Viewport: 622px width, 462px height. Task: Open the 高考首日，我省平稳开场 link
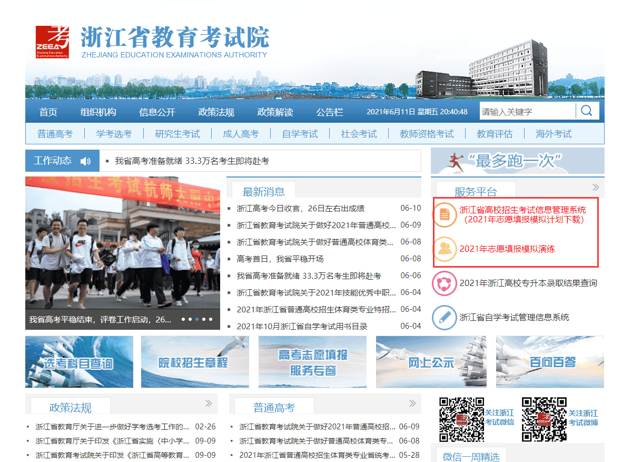(x=280, y=259)
